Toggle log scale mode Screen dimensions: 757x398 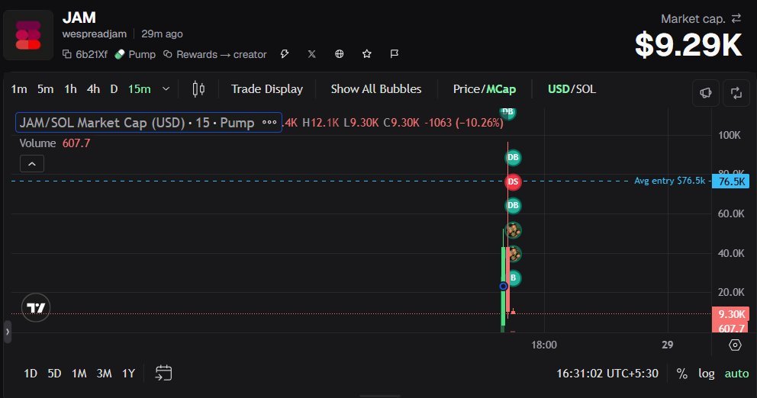(707, 374)
